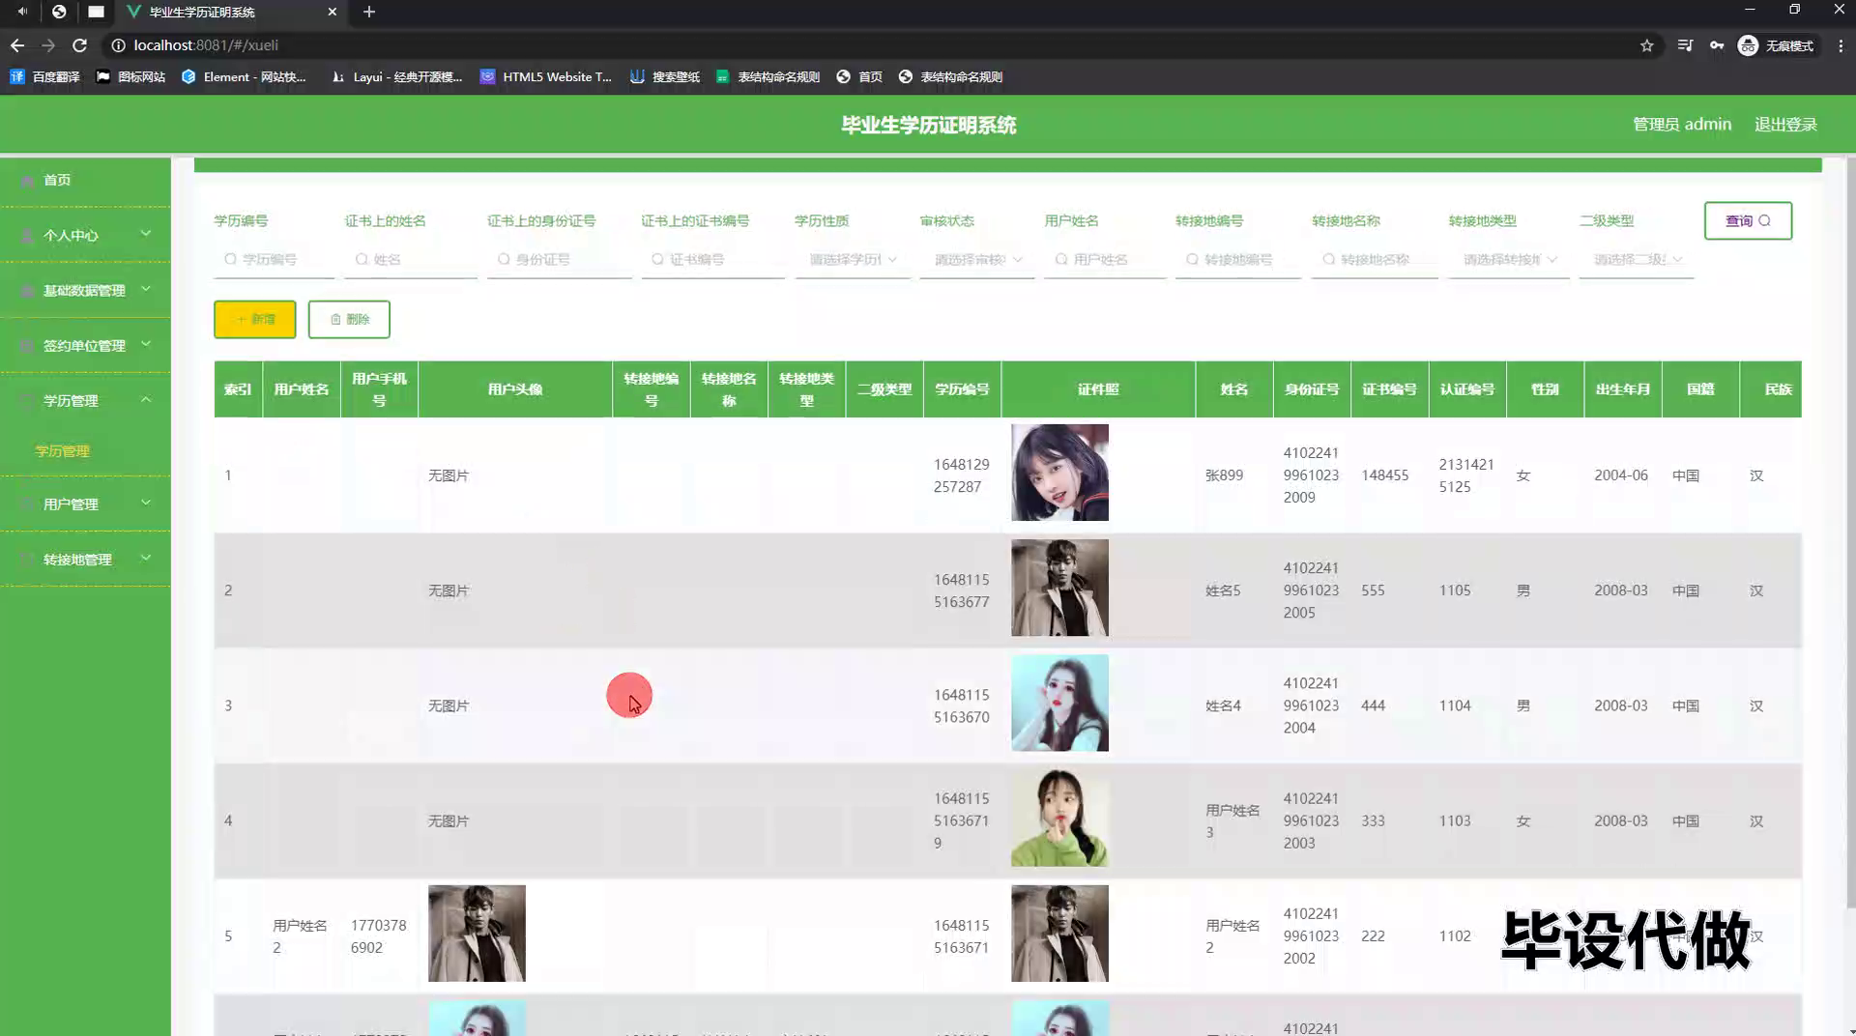The width and height of the screenshot is (1856, 1036).
Task: Reload the page with refresh icon
Action: pyautogui.click(x=80, y=45)
